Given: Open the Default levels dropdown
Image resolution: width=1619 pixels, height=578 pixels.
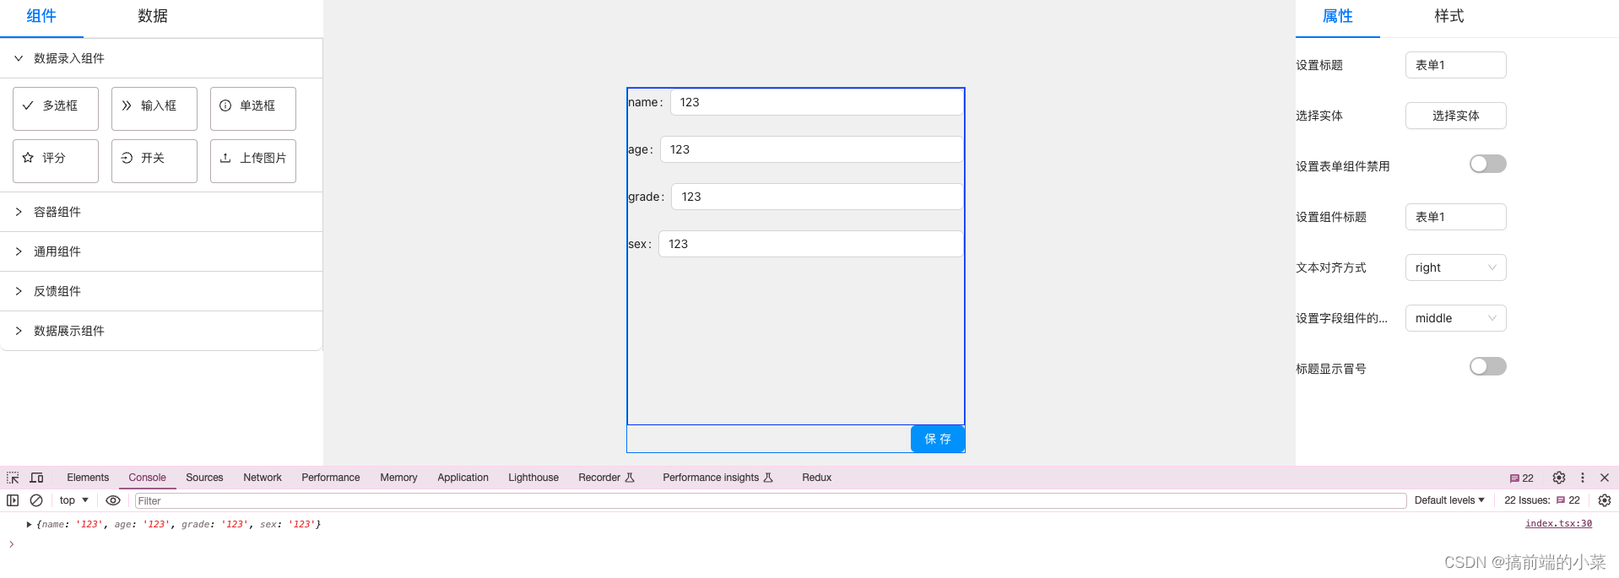Looking at the screenshot, I should [1449, 500].
